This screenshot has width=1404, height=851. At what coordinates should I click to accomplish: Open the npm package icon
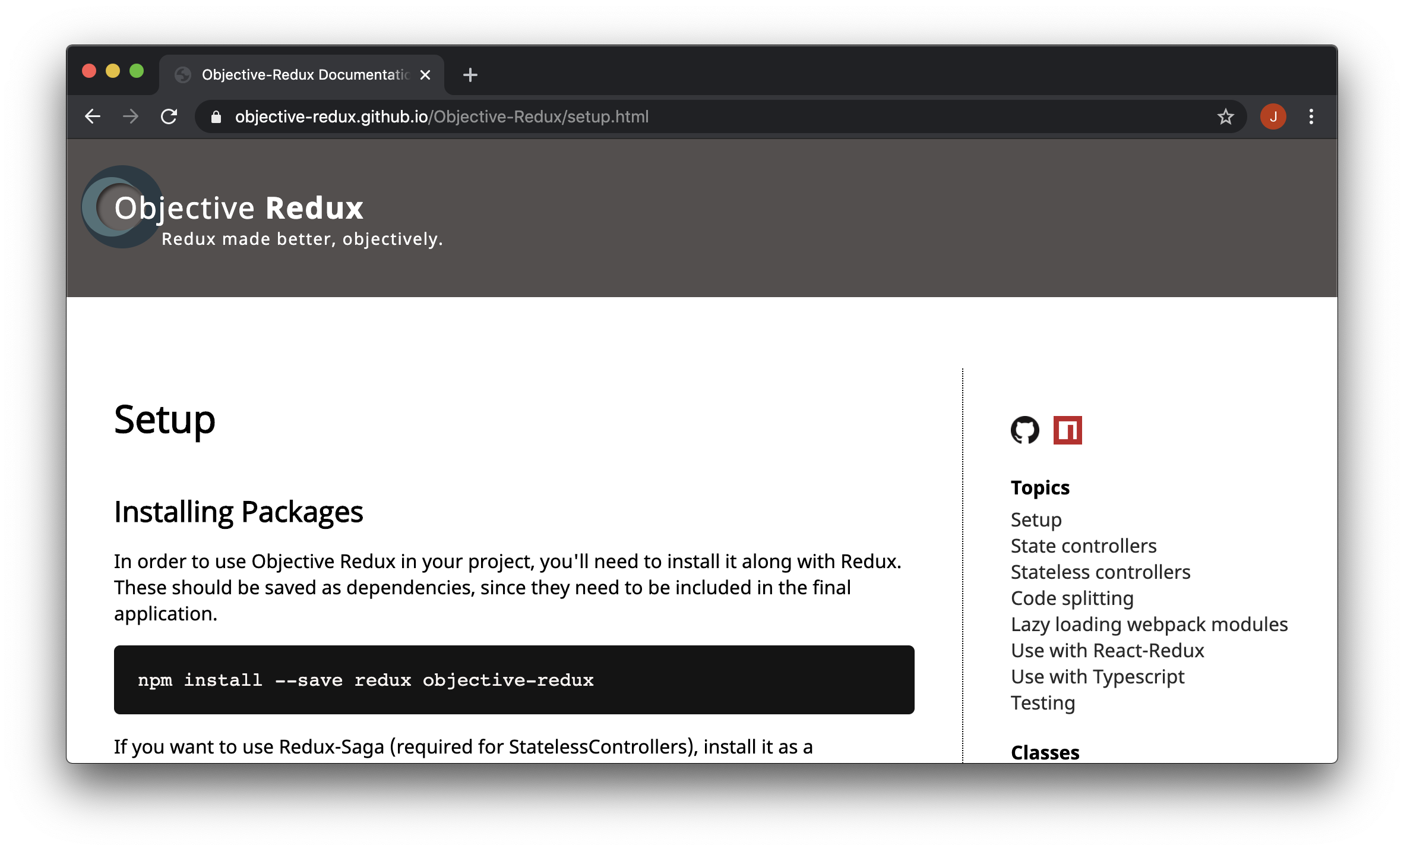click(x=1067, y=430)
